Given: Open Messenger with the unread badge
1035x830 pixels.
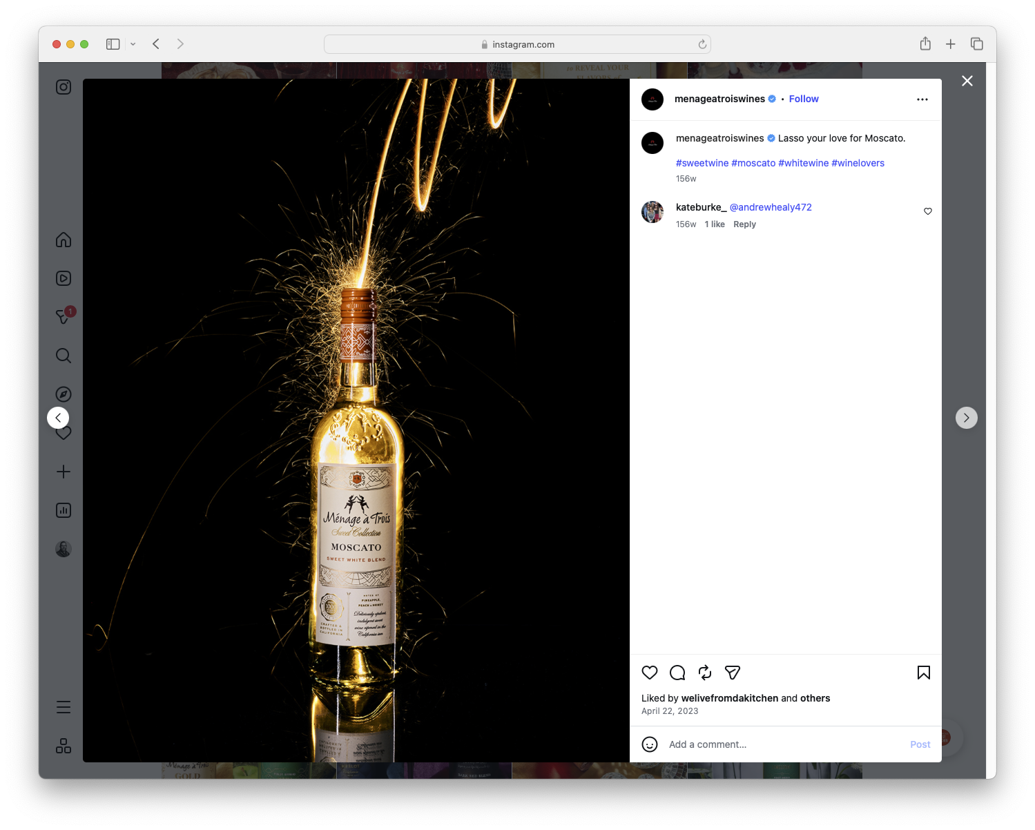Looking at the screenshot, I should point(63,317).
